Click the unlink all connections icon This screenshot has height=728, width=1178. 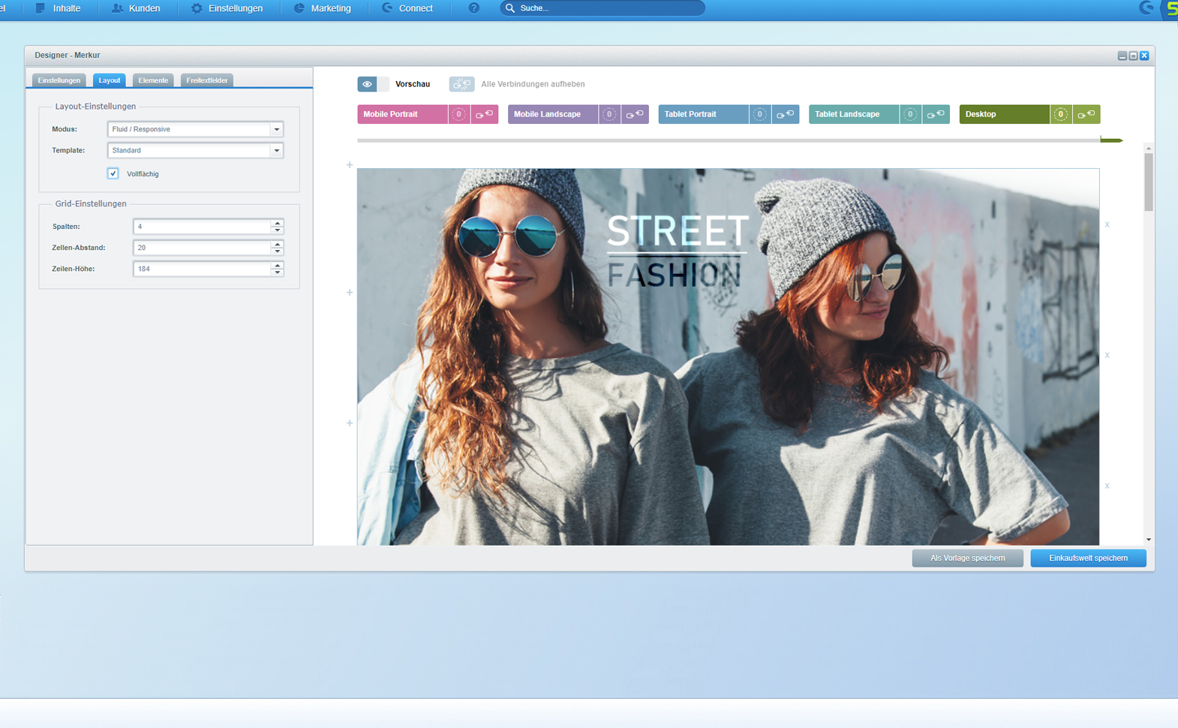461,84
